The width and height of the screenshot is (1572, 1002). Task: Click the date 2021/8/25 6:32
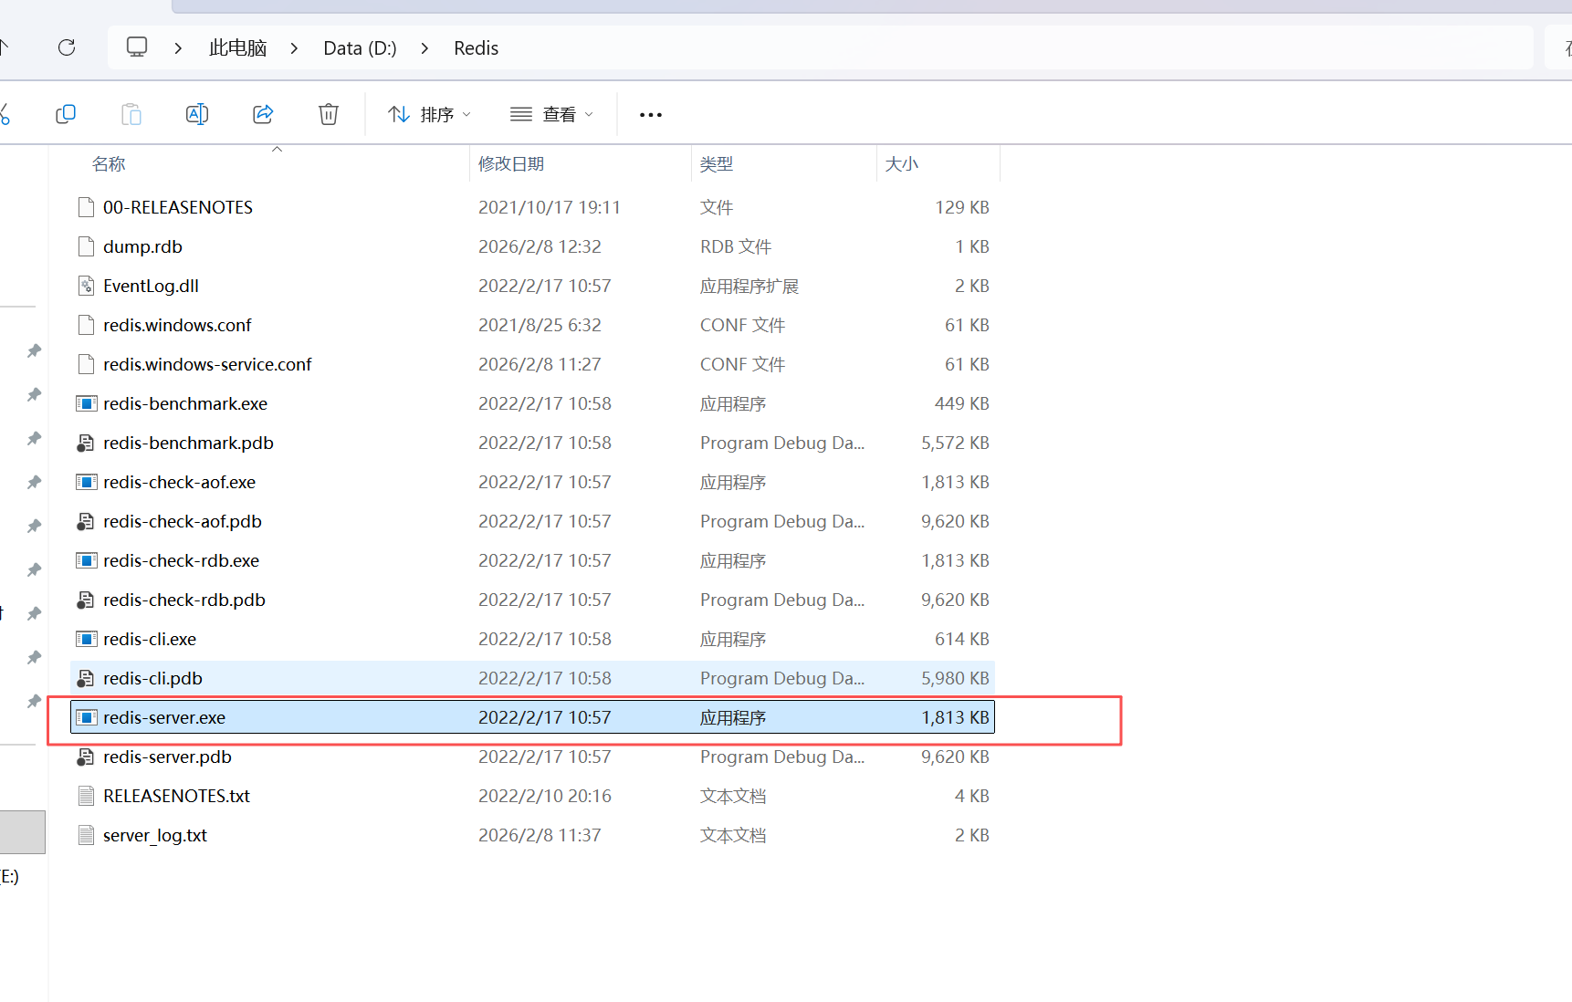pos(540,325)
